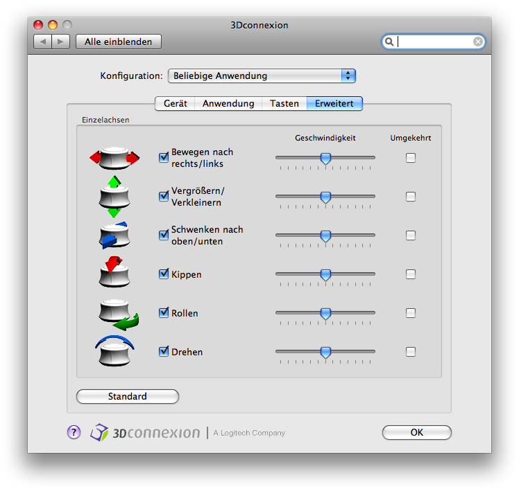The width and height of the screenshot is (519, 491).
Task: Click speed slider for Schwenken nach oben/unten
Action: pos(325,236)
